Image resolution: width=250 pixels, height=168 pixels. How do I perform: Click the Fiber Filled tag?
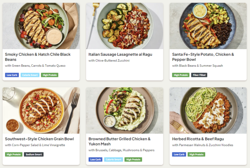coord(199,75)
